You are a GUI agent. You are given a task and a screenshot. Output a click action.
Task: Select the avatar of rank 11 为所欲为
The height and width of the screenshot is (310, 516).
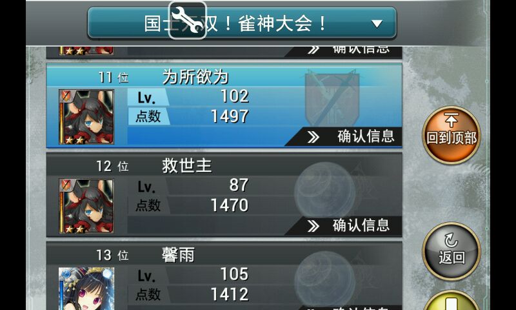click(86, 117)
